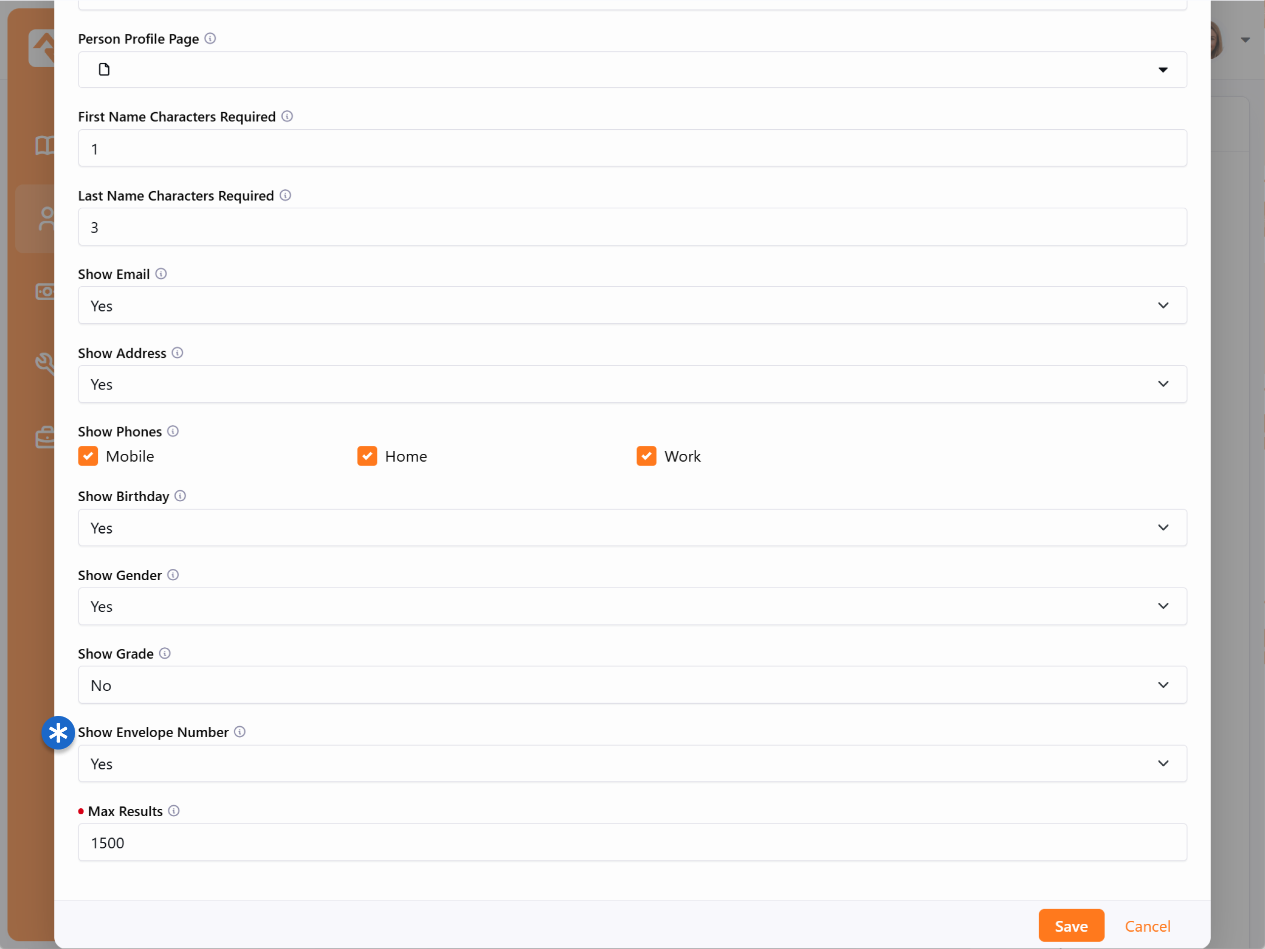Screen dimensions: 1265x949
Task: Click info icon next to Max Results
Action: (x=174, y=811)
